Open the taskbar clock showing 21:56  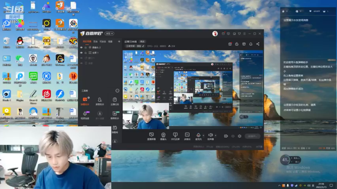321,186
